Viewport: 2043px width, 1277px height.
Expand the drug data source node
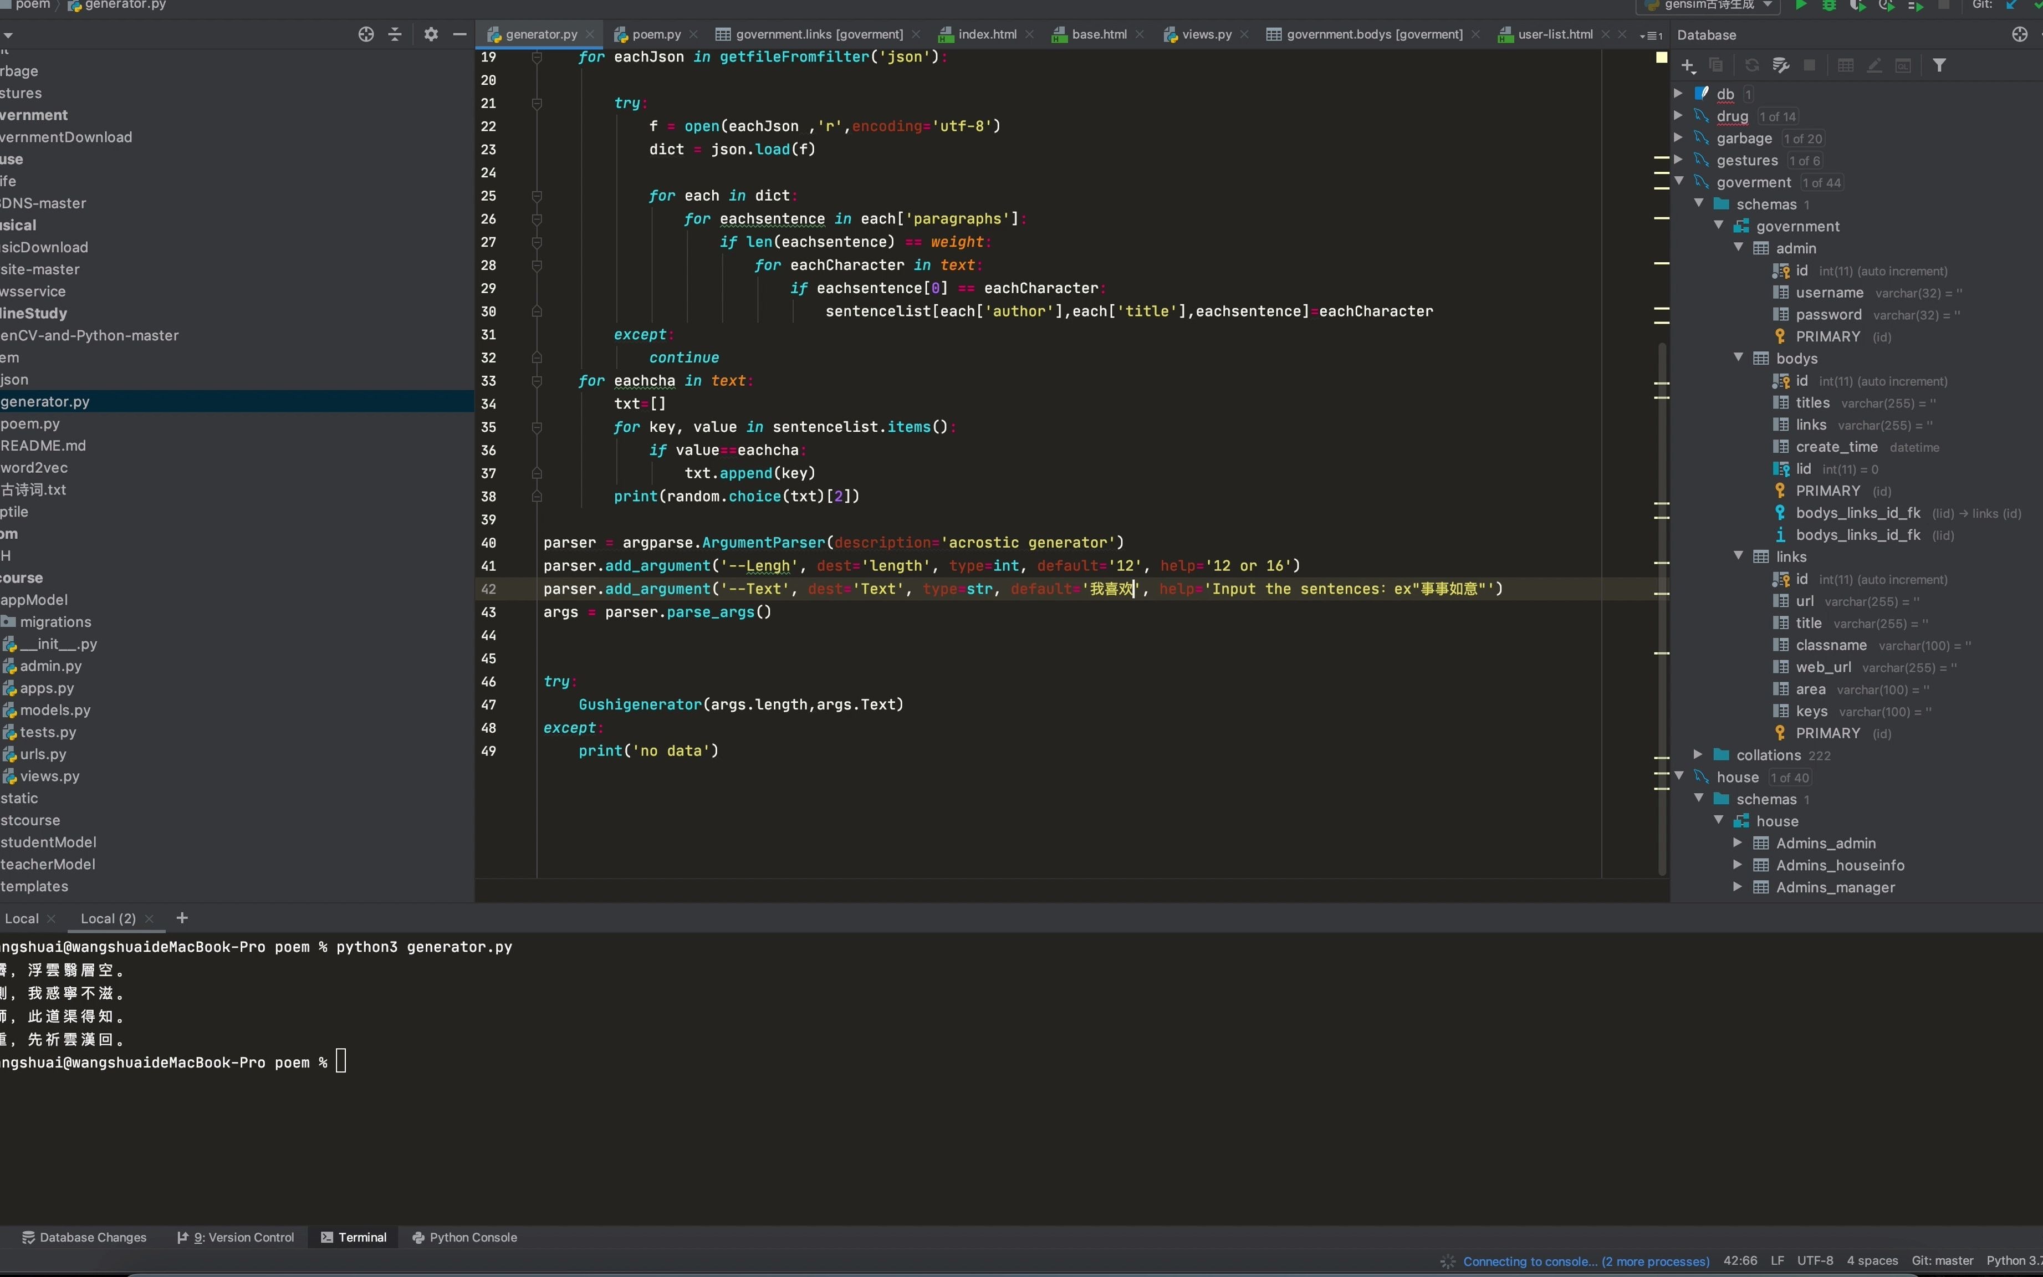[1678, 116]
